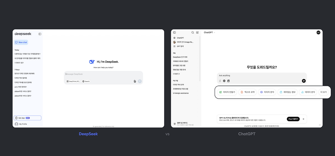Open ChatGPT chat '반려동물 그림 요청'
This screenshot has height=156, width=335.
click(179, 65)
